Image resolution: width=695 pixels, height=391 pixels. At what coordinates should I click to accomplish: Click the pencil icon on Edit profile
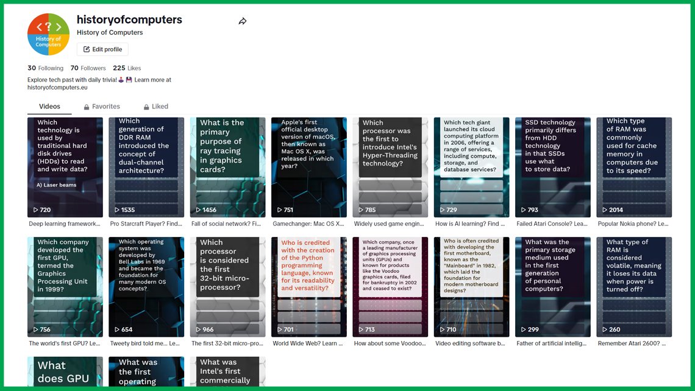87,49
